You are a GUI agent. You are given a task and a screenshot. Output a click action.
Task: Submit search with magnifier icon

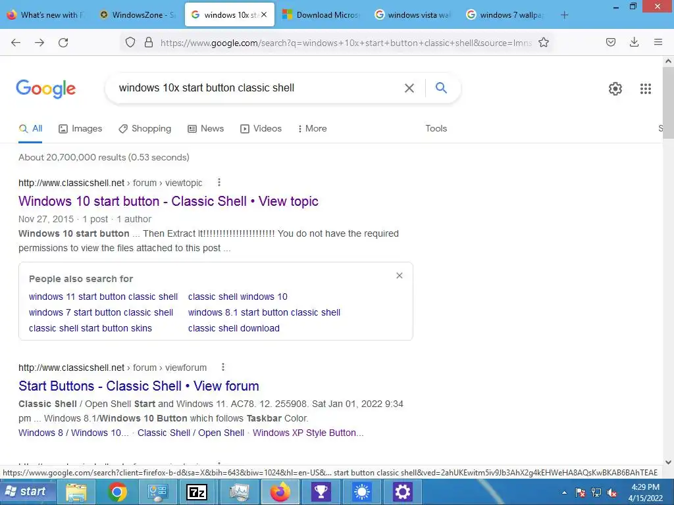[441, 87]
